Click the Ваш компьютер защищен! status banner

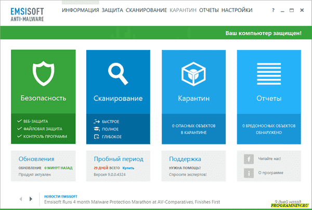pyautogui.click(x=264, y=33)
